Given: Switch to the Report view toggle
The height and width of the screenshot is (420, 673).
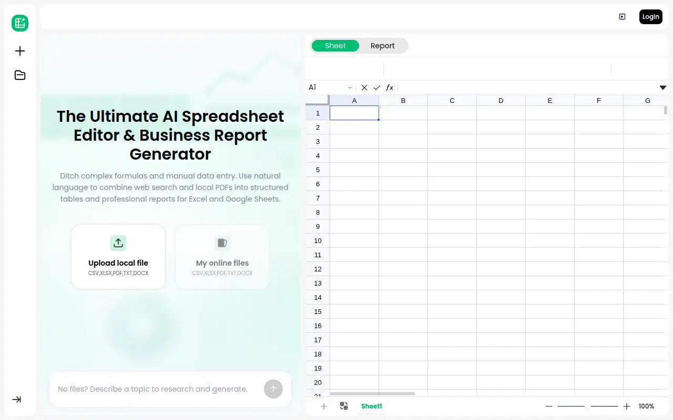Looking at the screenshot, I should click(x=383, y=46).
